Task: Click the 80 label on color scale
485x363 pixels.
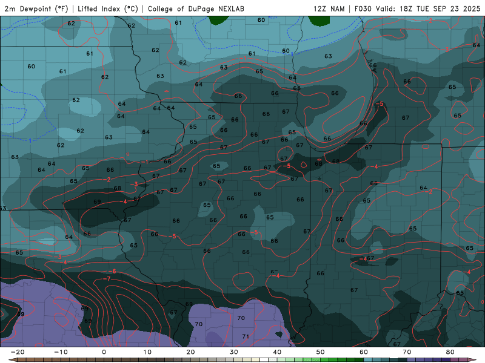Action: [x=450, y=352]
